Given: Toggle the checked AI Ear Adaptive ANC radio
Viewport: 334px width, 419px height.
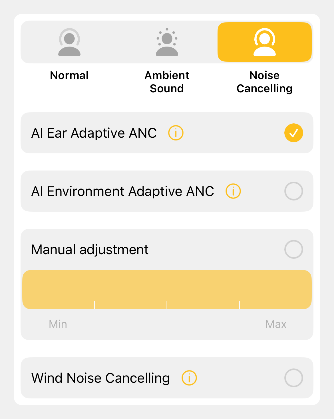Looking at the screenshot, I should tap(293, 133).
